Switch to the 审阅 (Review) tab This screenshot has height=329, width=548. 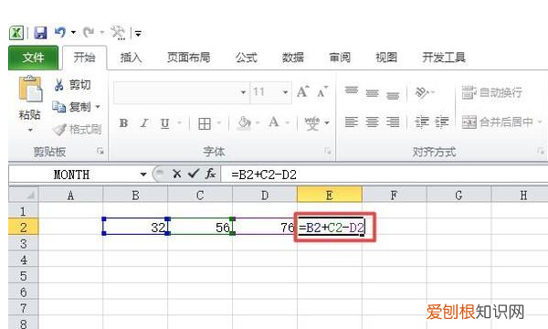point(340,58)
